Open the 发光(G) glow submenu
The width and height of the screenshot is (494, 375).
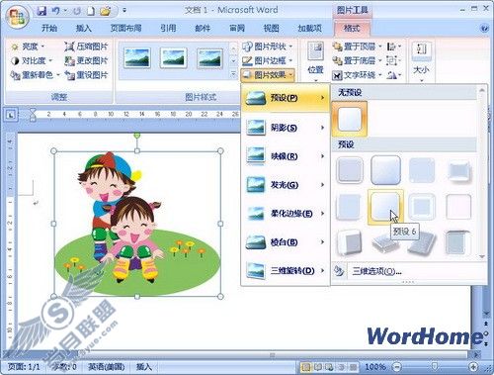pyautogui.click(x=286, y=185)
